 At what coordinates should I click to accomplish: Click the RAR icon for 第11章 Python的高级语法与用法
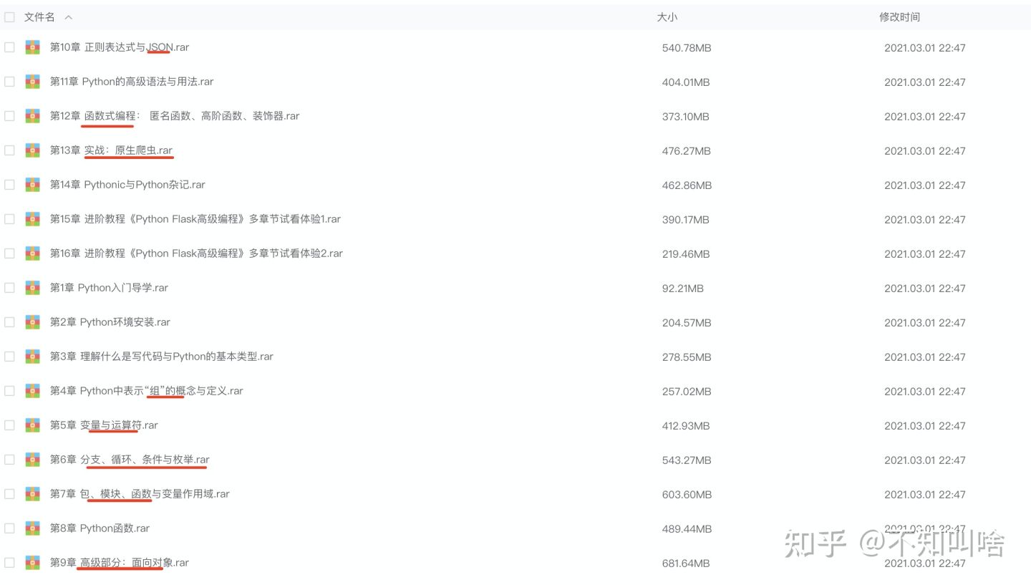[33, 82]
